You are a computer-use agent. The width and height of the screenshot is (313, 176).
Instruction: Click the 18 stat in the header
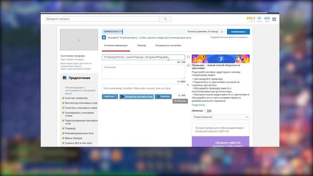tap(259, 18)
